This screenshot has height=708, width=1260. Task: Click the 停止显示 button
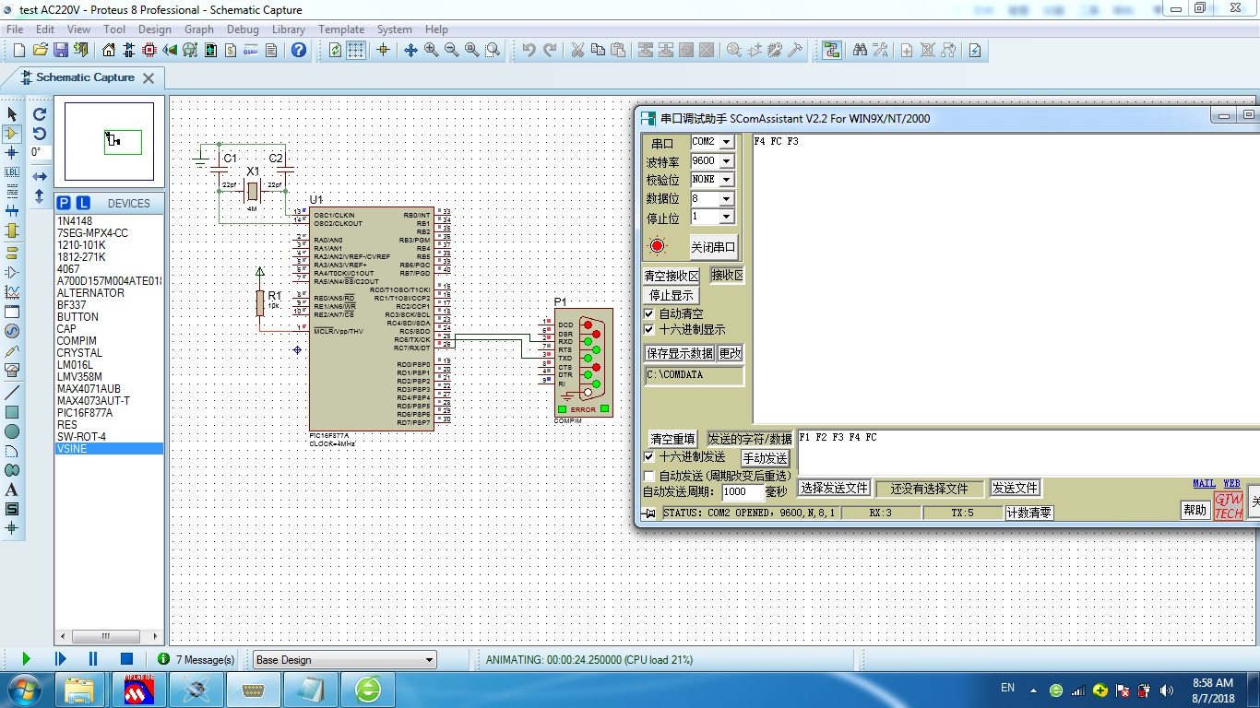click(x=672, y=296)
